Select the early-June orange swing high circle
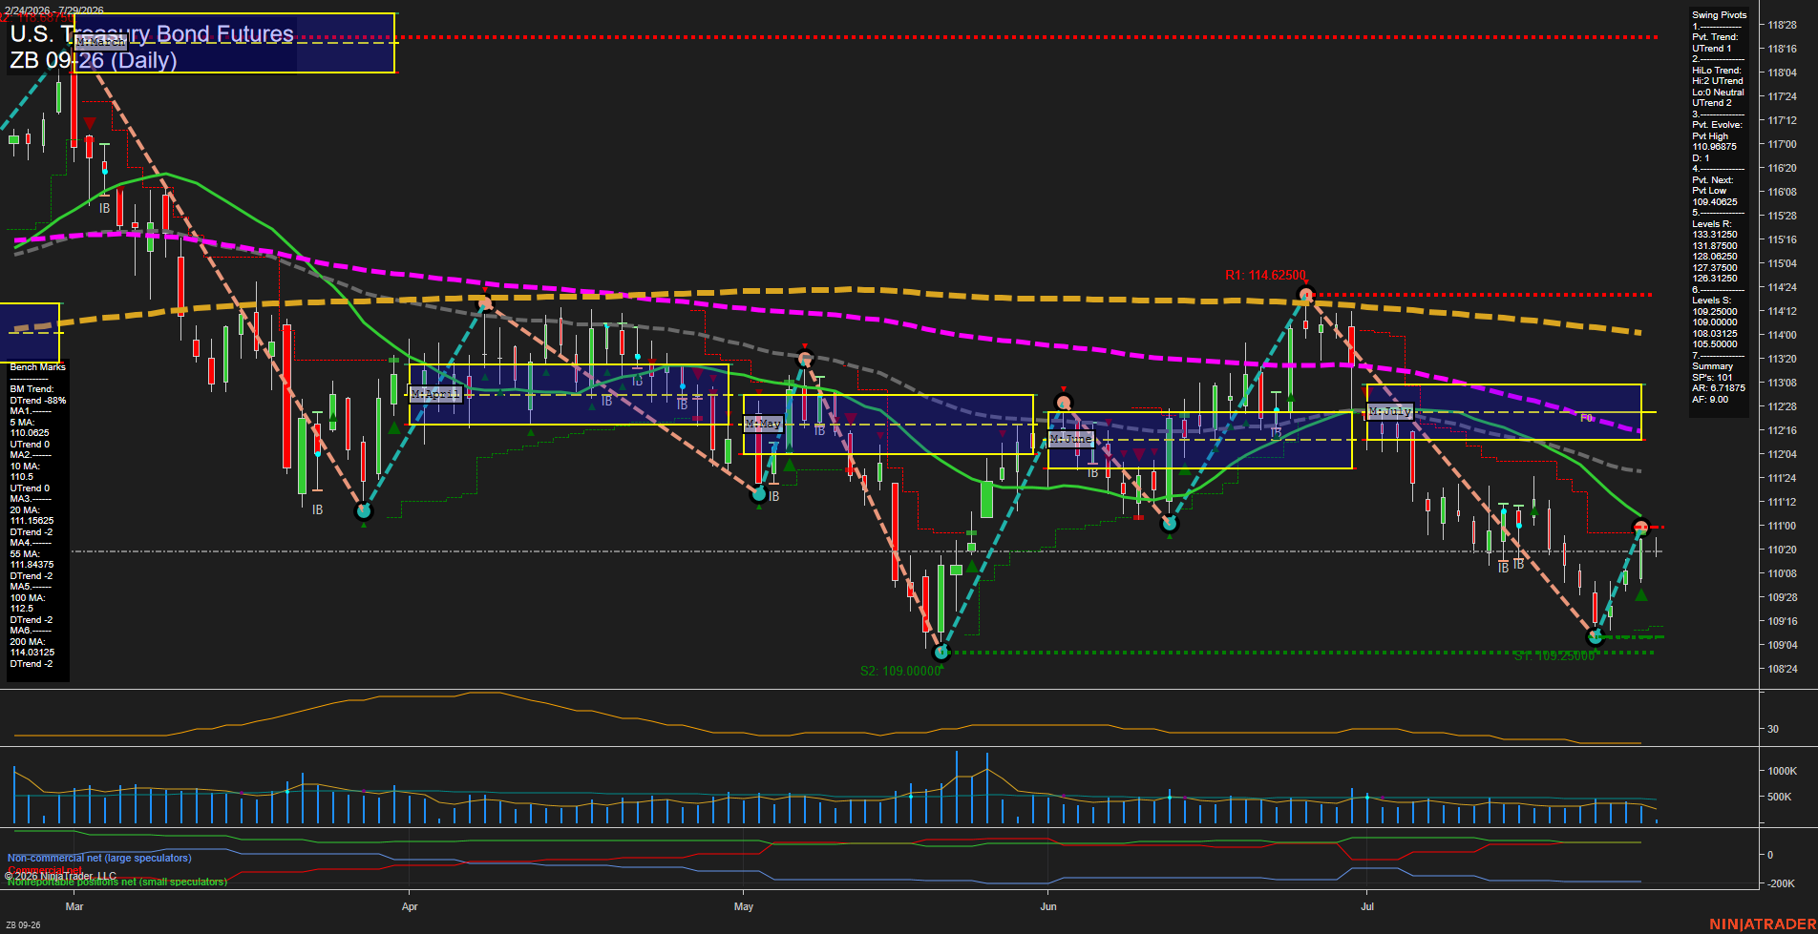 [1064, 403]
